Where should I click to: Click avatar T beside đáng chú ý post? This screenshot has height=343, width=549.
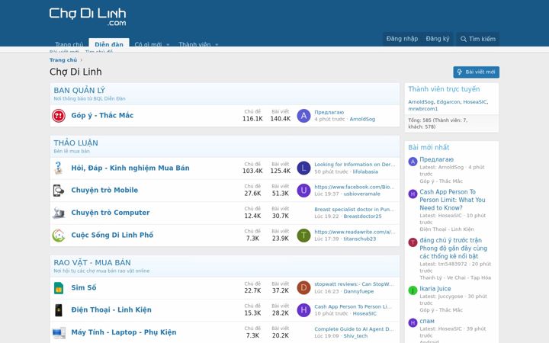pos(413,242)
